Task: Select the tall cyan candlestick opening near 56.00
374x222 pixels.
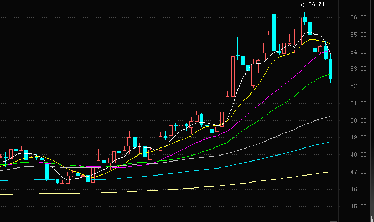Action: click(274, 32)
